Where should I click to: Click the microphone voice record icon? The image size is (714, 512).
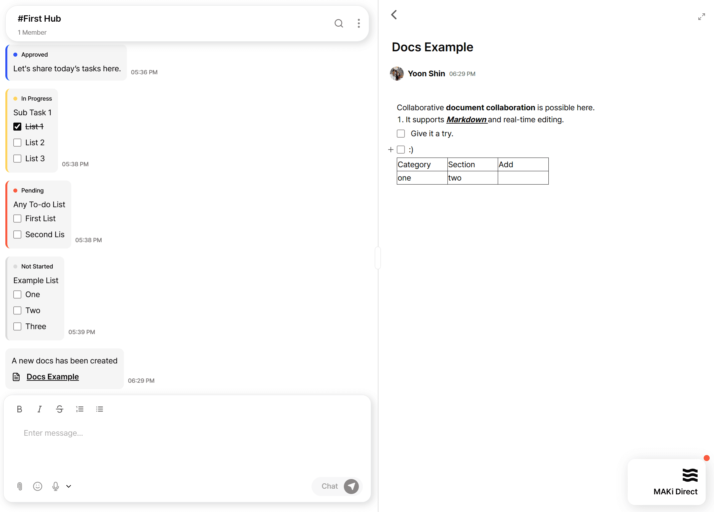pyautogui.click(x=56, y=486)
